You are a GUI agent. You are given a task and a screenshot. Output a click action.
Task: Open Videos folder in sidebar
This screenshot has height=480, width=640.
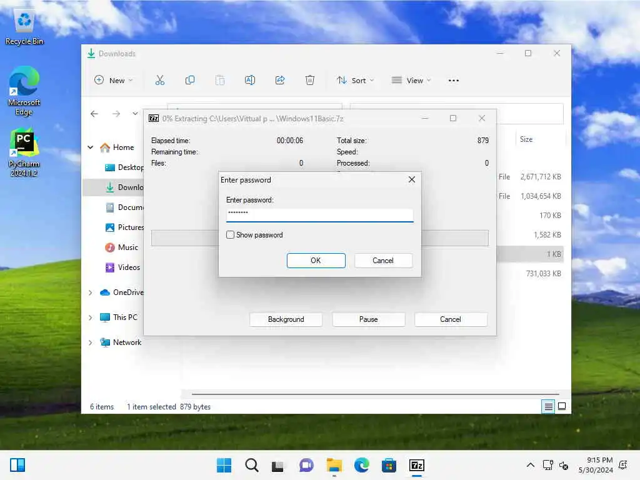[122, 267]
